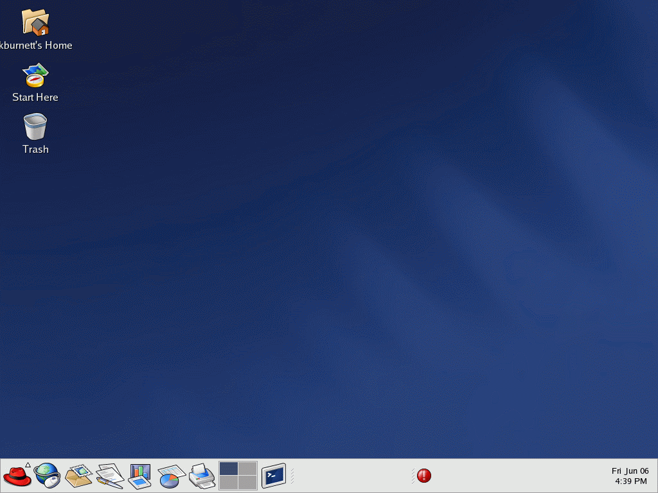Launch the presentation chart icon
The image size is (658, 493).
click(x=140, y=476)
